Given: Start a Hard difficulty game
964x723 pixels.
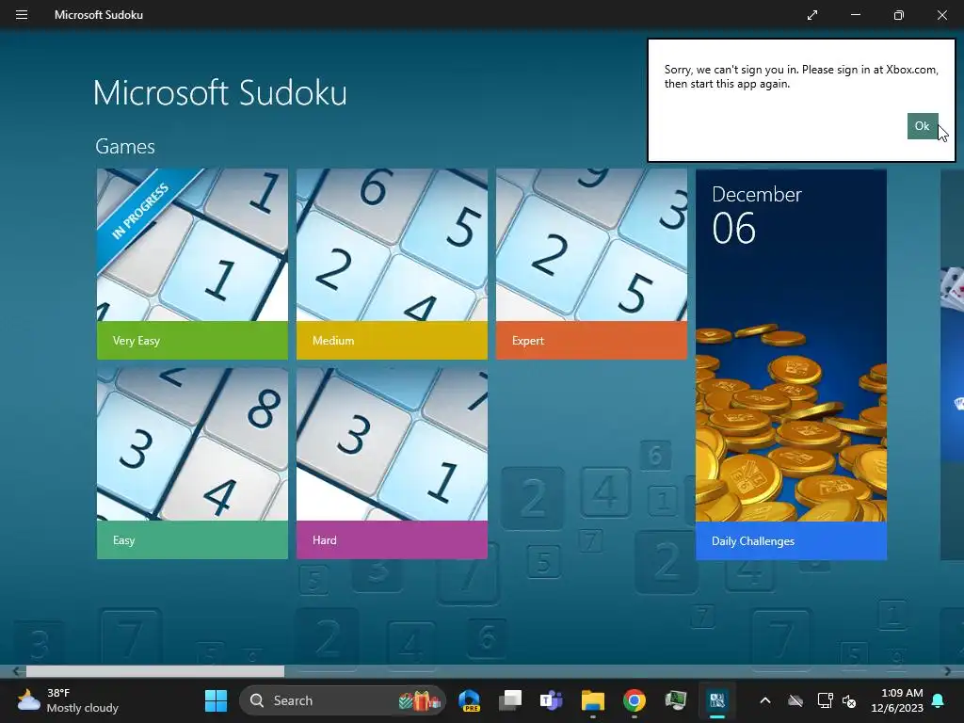Looking at the screenshot, I should (x=392, y=463).
